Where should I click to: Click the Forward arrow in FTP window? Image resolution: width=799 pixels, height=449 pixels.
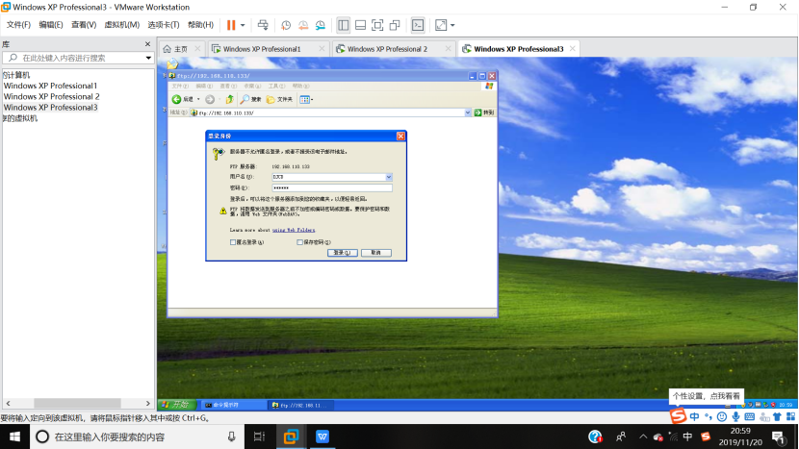(210, 99)
